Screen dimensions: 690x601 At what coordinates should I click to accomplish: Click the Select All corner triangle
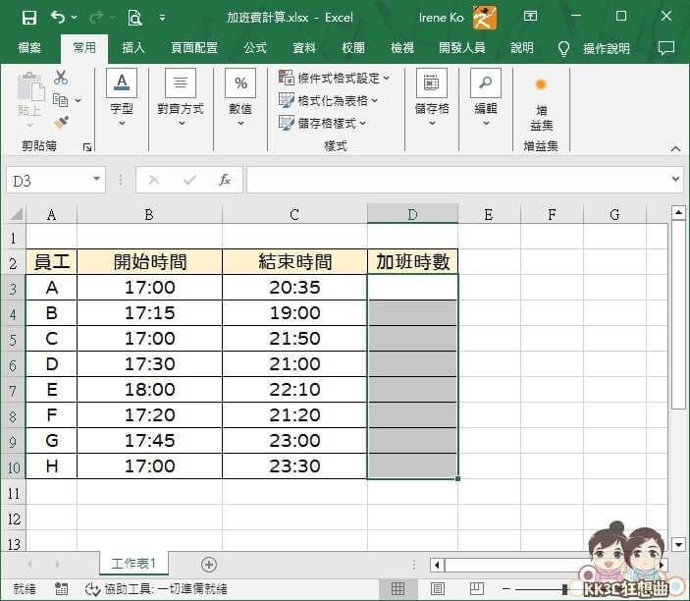point(17,214)
